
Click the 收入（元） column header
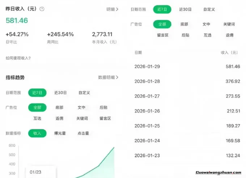pyautogui.click(x=229, y=53)
